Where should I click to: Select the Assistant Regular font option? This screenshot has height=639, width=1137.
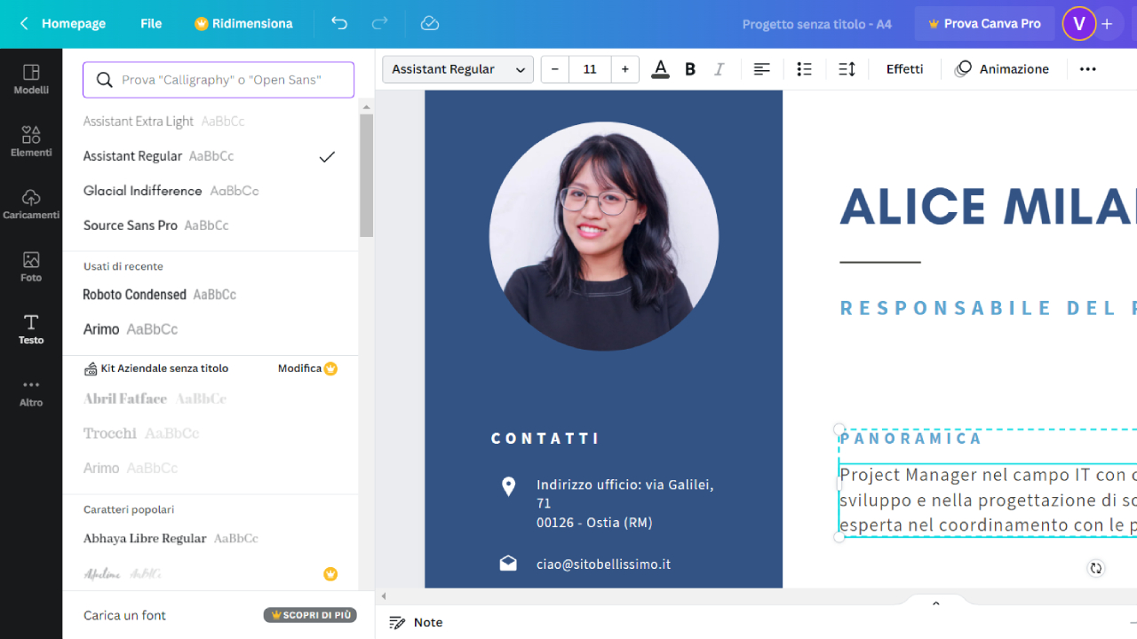[x=133, y=156]
